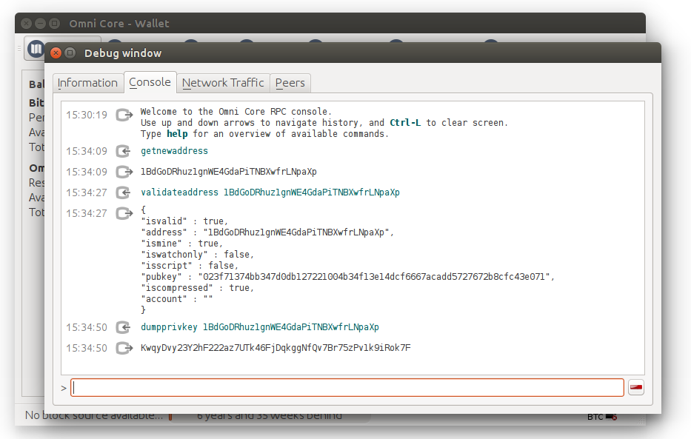Screen dimensions: 691x439
Task: Click the command icon beside getnewaddress
Action: [123, 151]
